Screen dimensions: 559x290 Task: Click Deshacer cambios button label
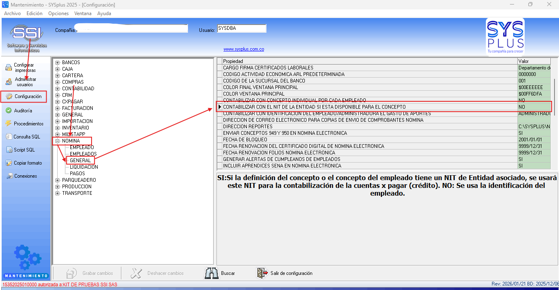point(165,273)
